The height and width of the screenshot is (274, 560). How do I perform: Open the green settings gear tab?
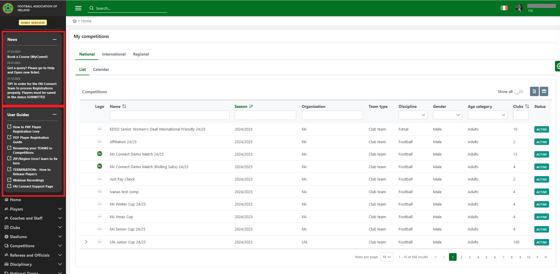pyautogui.click(x=557, y=66)
